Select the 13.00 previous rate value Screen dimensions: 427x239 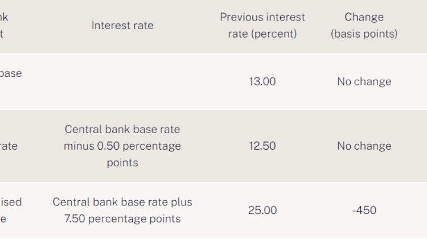[x=262, y=81]
